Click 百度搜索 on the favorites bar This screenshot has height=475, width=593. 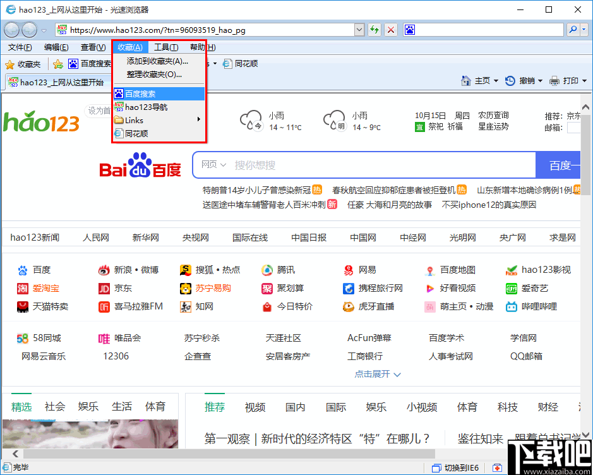pyautogui.click(x=90, y=64)
